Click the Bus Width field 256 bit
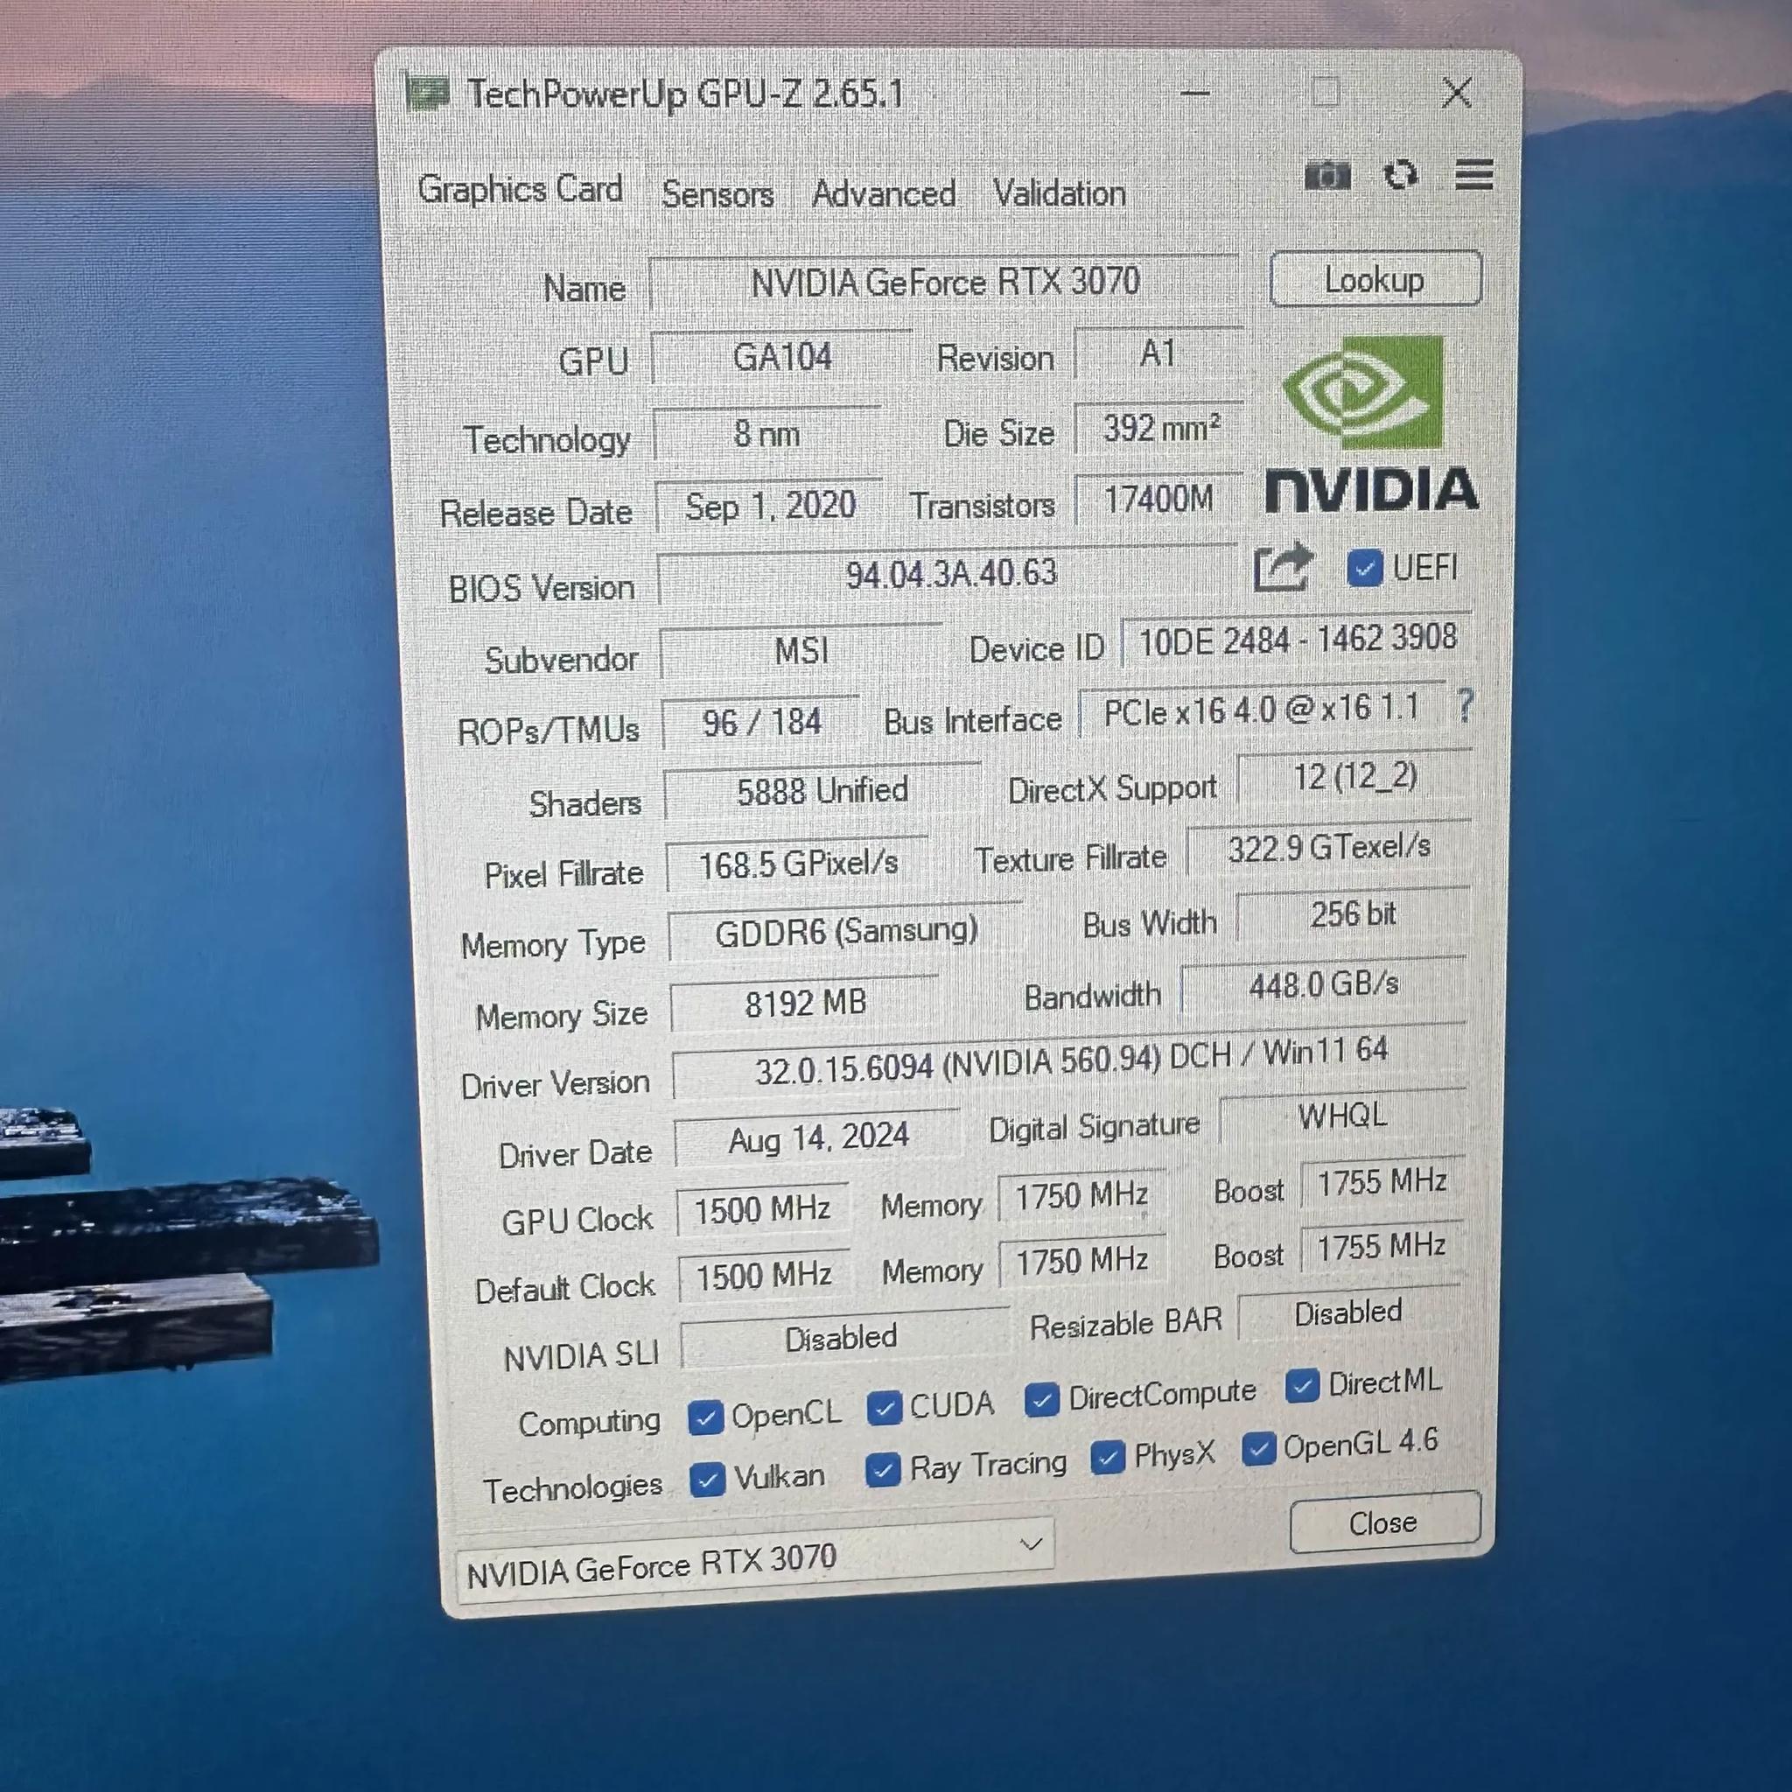Image resolution: width=1792 pixels, height=1792 pixels. click(1353, 915)
